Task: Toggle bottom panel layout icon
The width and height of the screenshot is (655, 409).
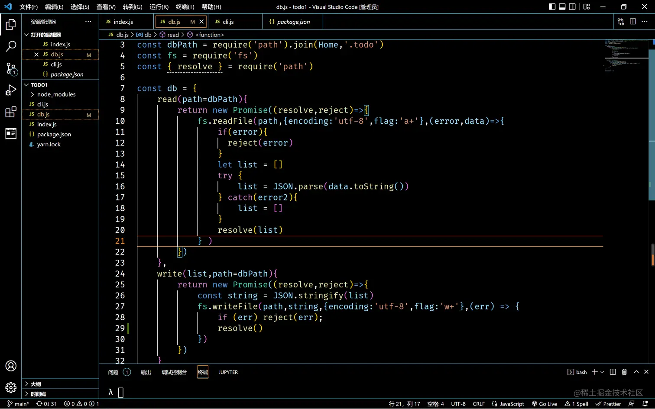Action: [562, 6]
